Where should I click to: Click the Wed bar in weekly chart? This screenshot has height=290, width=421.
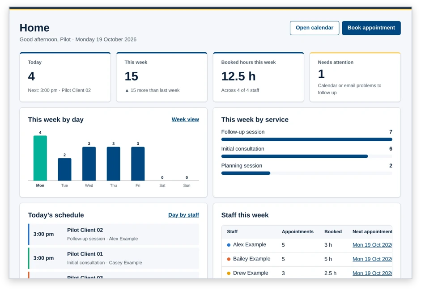click(89, 164)
